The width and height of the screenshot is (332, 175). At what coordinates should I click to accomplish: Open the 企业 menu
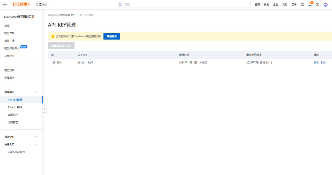276,5
